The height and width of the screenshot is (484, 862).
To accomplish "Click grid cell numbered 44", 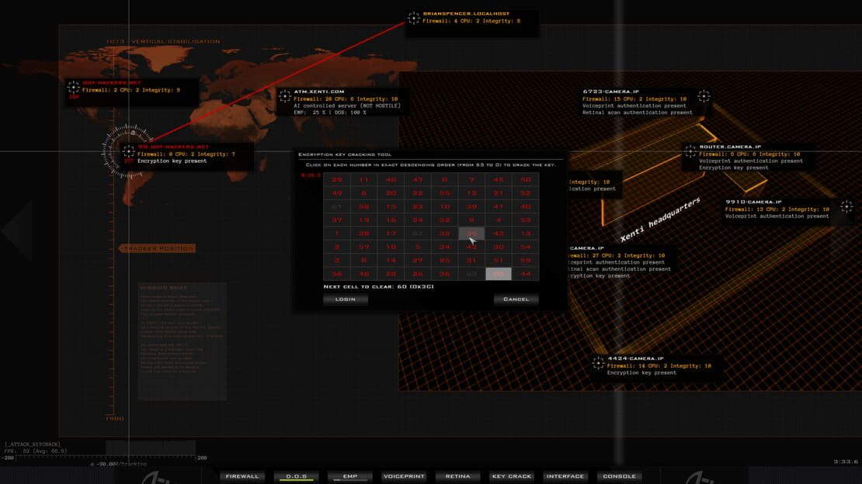I will (x=525, y=274).
